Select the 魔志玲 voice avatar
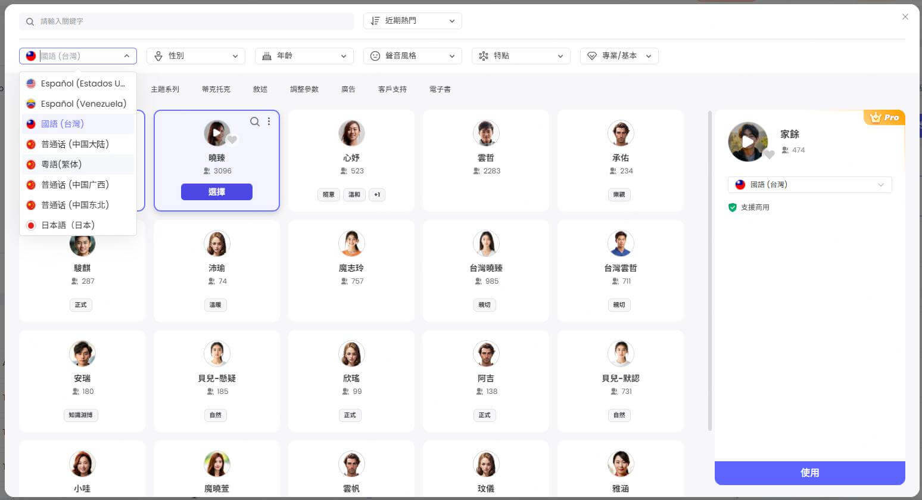 tap(351, 244)
